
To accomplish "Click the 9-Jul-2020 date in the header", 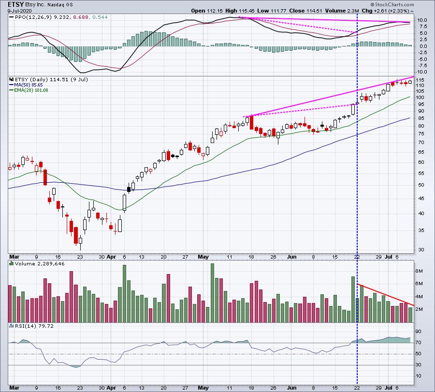I will tap(16, 12).
